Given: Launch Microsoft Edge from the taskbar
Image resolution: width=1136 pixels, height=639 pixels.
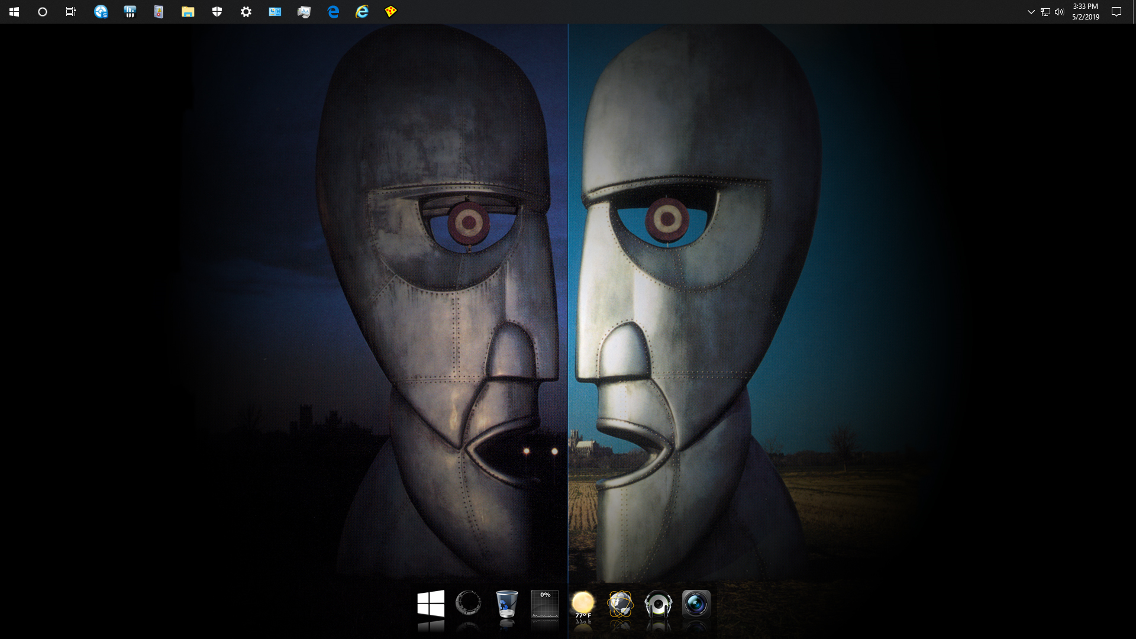Looking at the screenshot, I should click(x=333, y=12).
